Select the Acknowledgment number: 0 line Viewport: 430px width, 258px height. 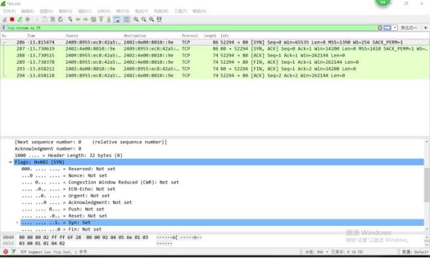(x=48, y=148)
